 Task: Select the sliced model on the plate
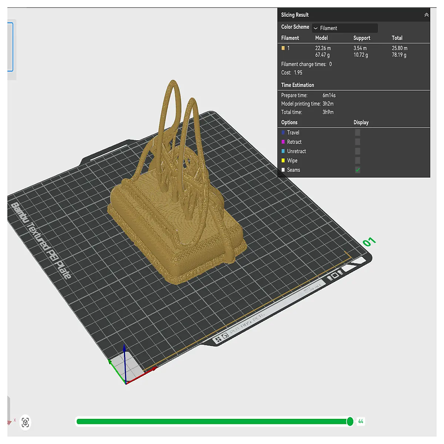click(x=178, y=207)
